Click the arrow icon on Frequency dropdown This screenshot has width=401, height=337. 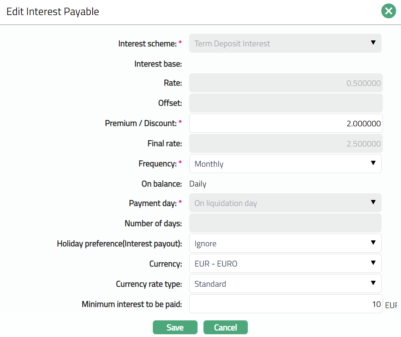(x=373, y=163)
